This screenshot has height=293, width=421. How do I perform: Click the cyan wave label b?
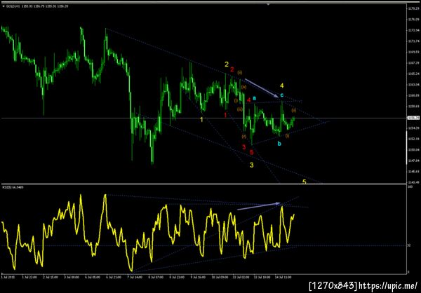pos(279,144)
